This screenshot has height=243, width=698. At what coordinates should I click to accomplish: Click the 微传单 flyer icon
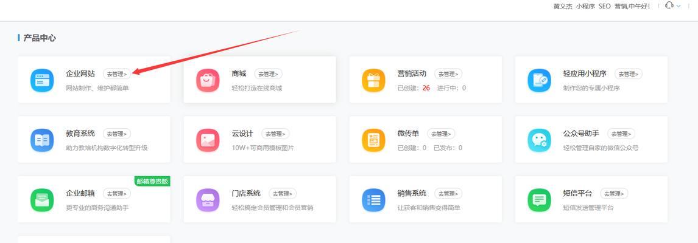(x=373, y=140)
